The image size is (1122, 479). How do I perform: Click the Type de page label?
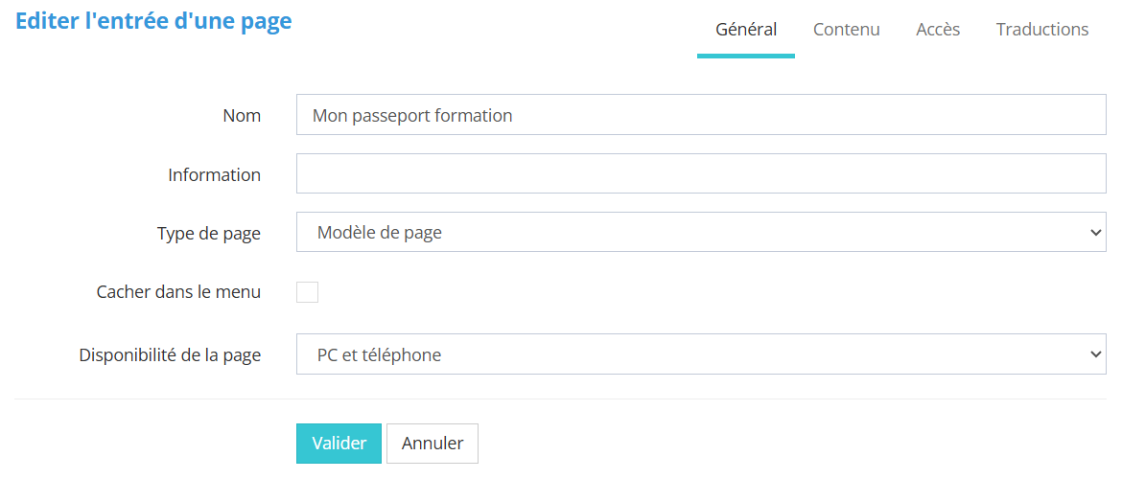click(x=208, y=234)
